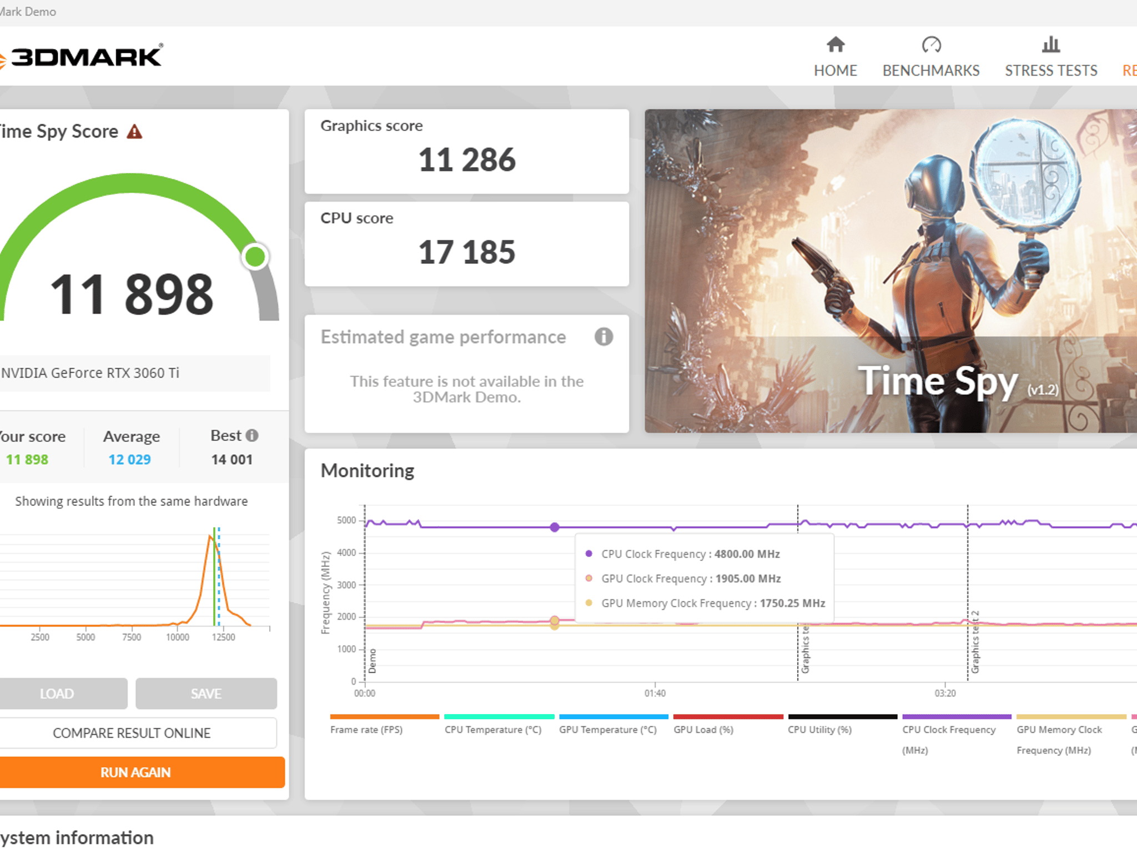The height and width of the screenshot is (853, 1137).
Task: Open Stress Tests bar chart icon
Action: click(1050, 44)
